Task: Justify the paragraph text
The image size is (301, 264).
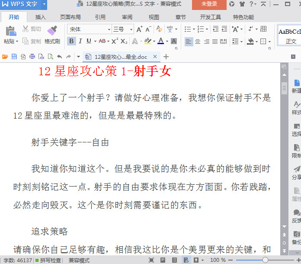Action: click(x=215, y=41)
